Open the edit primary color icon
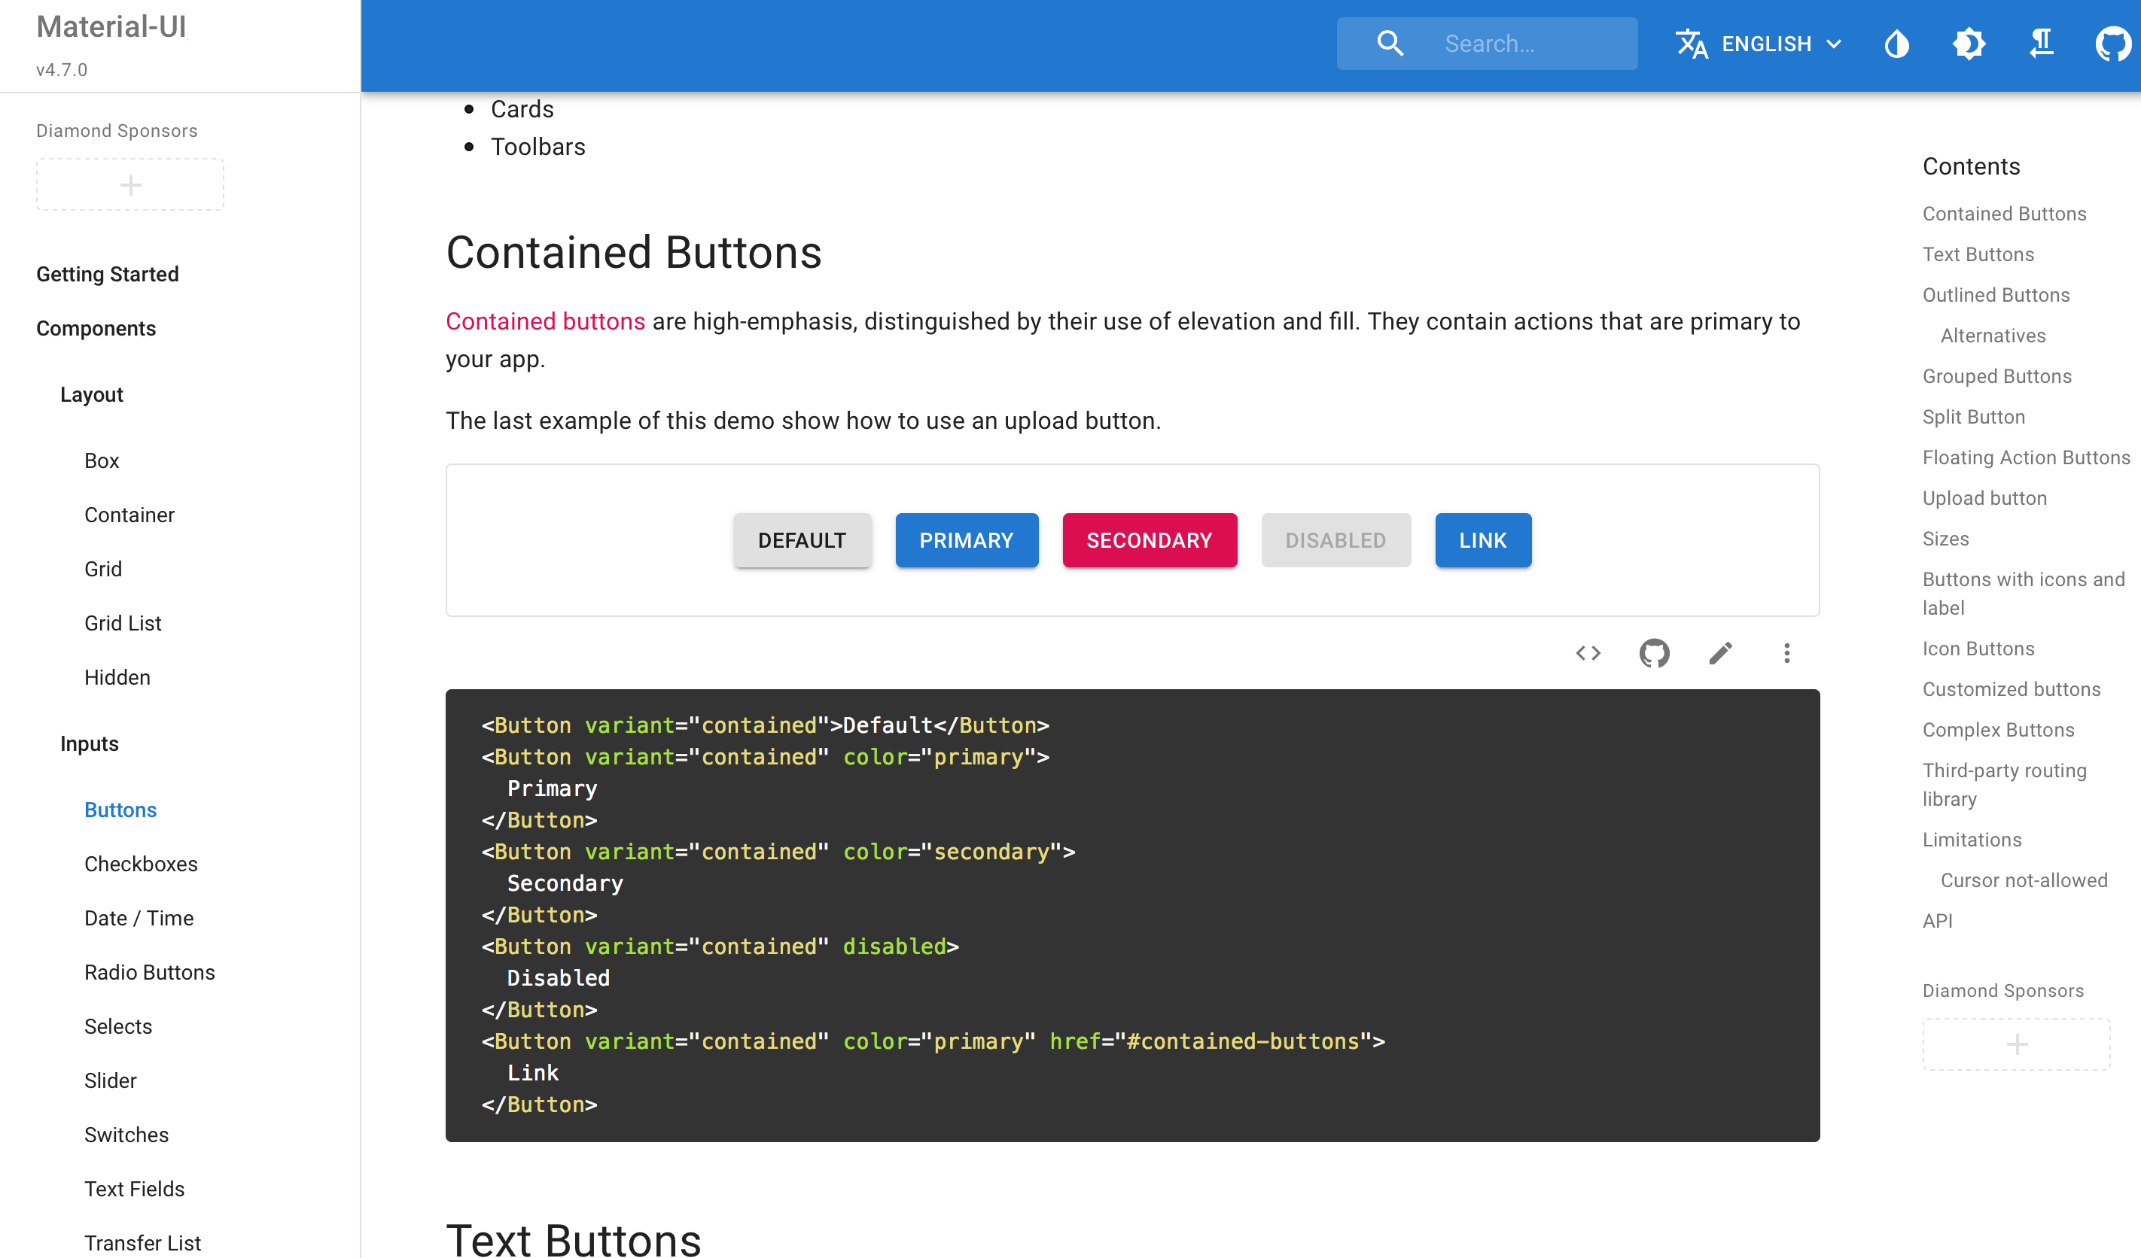2141x1258 pixels. tap(1896, 44)
